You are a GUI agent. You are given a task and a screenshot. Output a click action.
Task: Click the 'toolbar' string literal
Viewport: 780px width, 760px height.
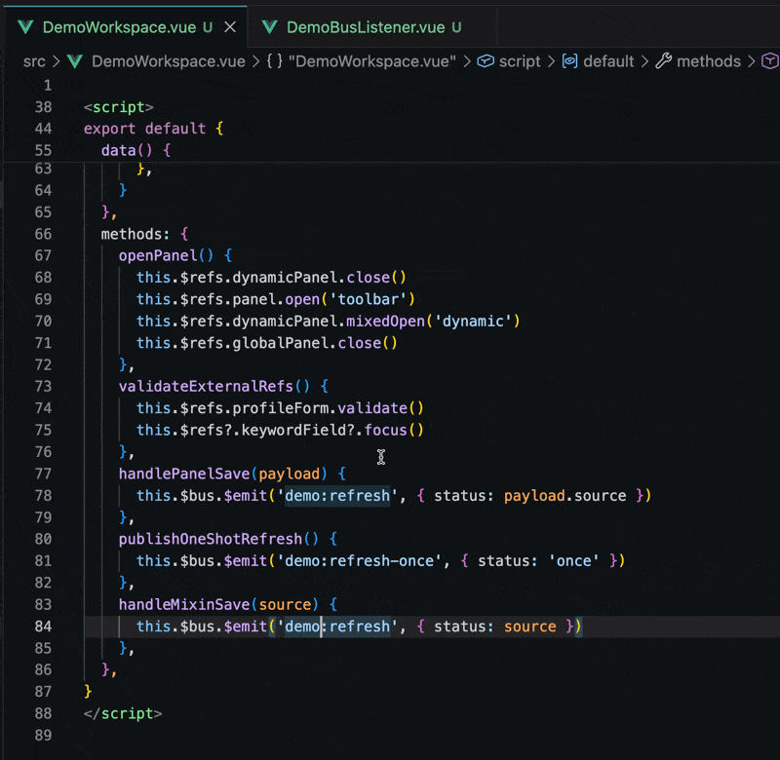tap(369, 299)
